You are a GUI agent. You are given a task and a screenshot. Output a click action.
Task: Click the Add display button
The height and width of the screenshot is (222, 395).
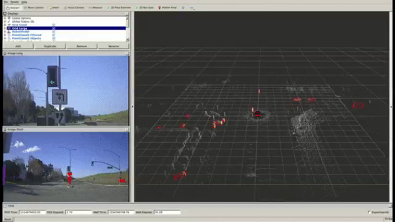pyautogui.click(x=18, y=46)
